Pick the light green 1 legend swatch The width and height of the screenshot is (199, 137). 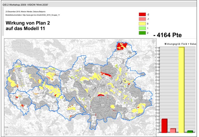[142, 28]
